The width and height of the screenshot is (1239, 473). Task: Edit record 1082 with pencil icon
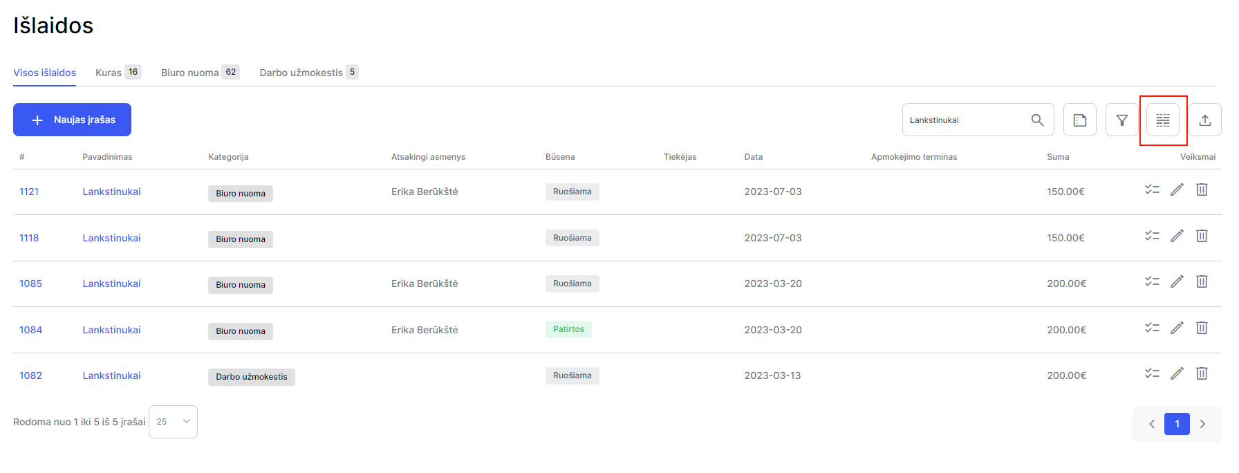pos(1177,373)
